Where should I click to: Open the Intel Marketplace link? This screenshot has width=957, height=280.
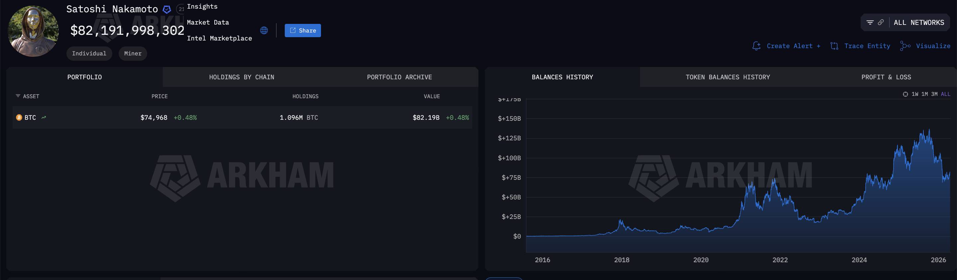[219, 38]
